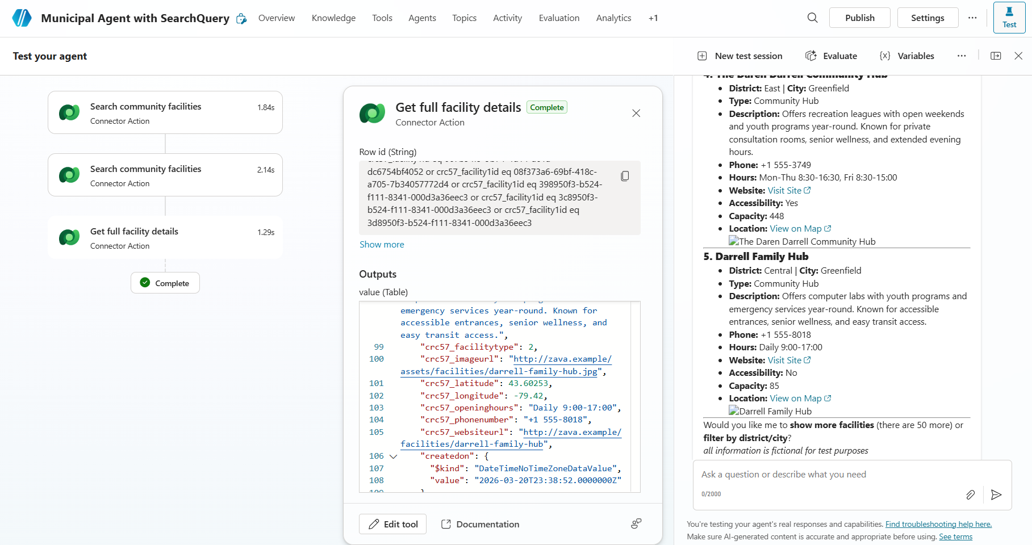The height and width of the screenshot is (545, 1032).
Task: Click the agent edit icon beside title
Action: click(241, 19)
